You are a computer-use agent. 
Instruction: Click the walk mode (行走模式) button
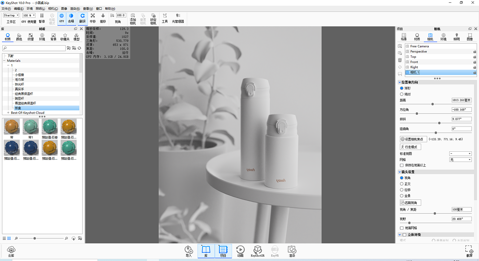coord(410,147)
